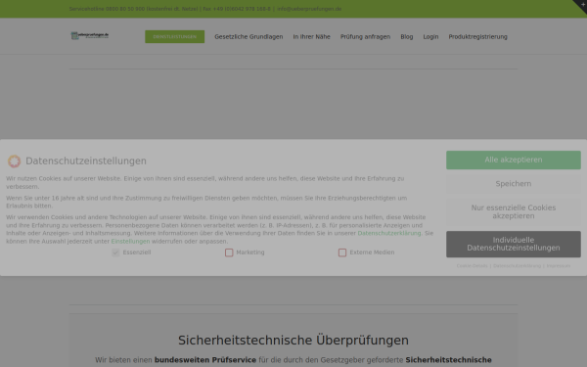Click the bold text bundesweiten Prüfservice
Image resolution: width=587 pixels, height=367 pixels.
click(205, 360)
